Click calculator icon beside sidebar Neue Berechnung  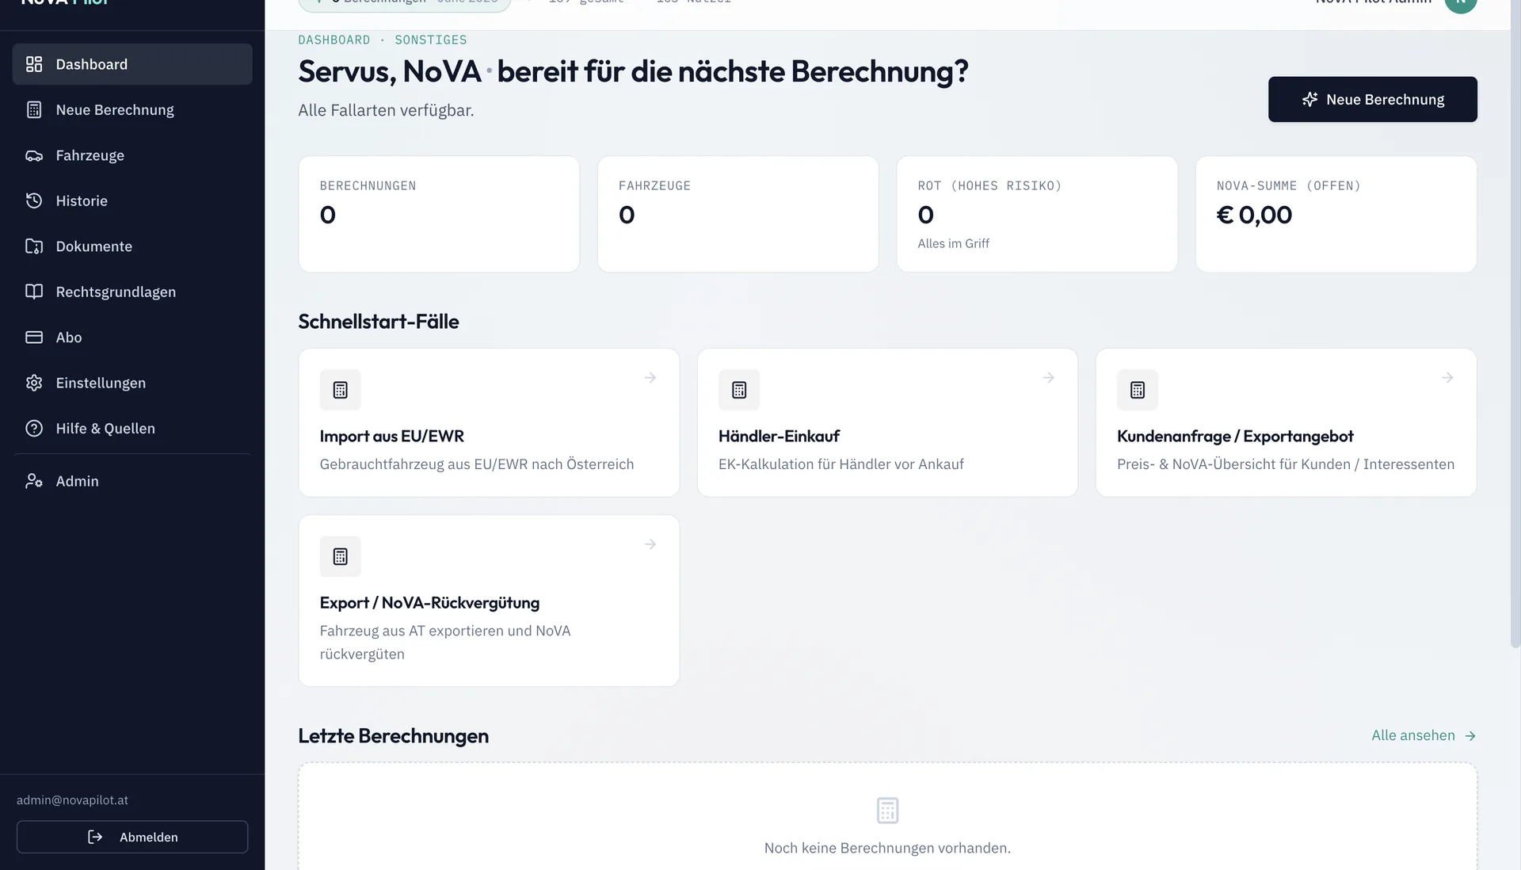pyautogui.click(x=34, y=110)
